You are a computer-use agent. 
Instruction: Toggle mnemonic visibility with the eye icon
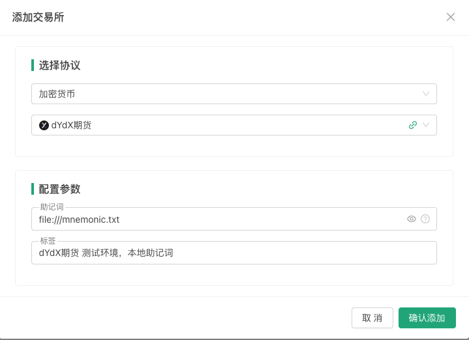[x=412, y=220]
